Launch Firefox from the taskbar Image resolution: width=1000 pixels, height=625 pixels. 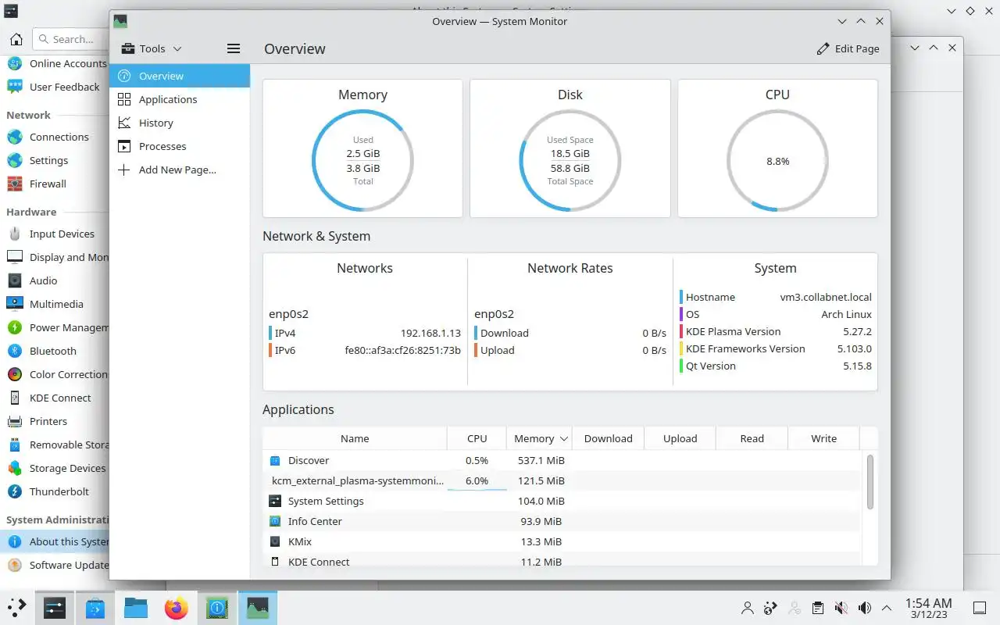pyautogui.click(x=177, y=608)
